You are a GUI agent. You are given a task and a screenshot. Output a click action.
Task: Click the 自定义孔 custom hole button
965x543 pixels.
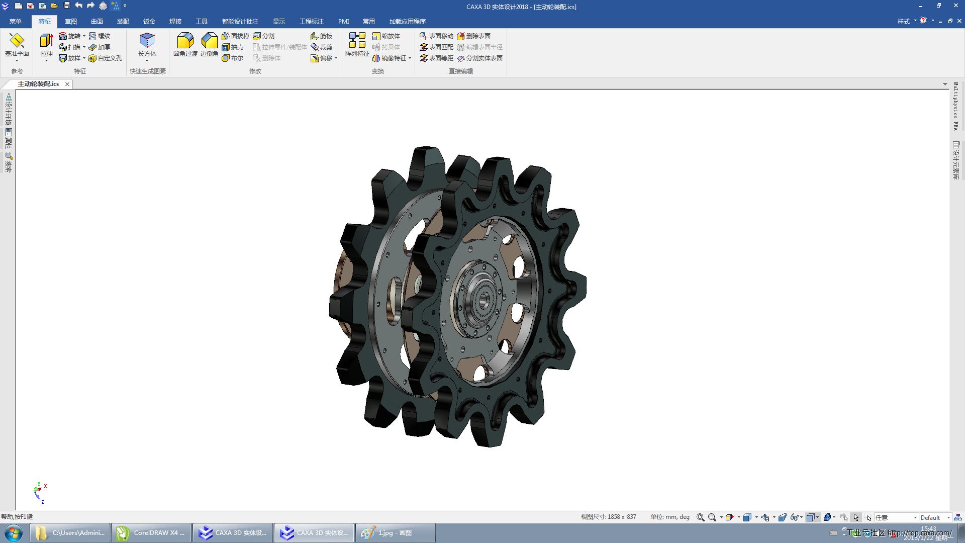(x=105, y=58)
